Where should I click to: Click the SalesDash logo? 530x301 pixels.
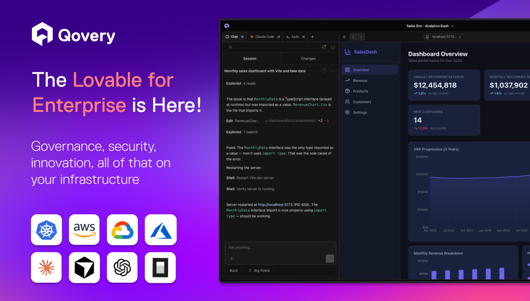click(361, 52)
